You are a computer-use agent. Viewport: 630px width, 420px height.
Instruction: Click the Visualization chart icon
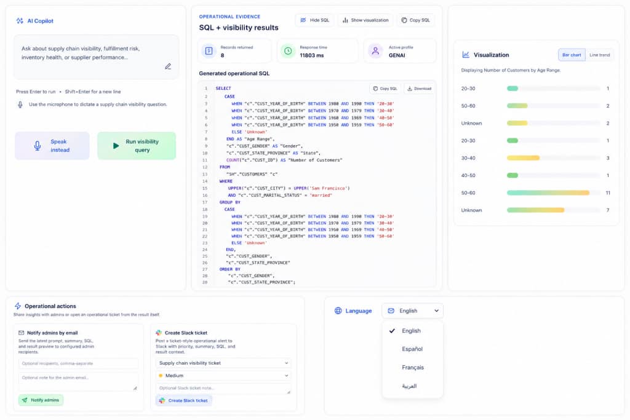466,55
